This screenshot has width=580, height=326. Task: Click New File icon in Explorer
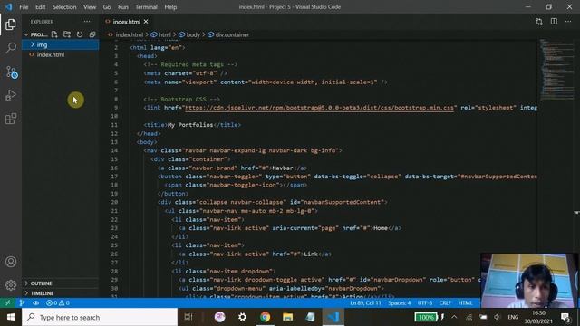click(54, 34)
